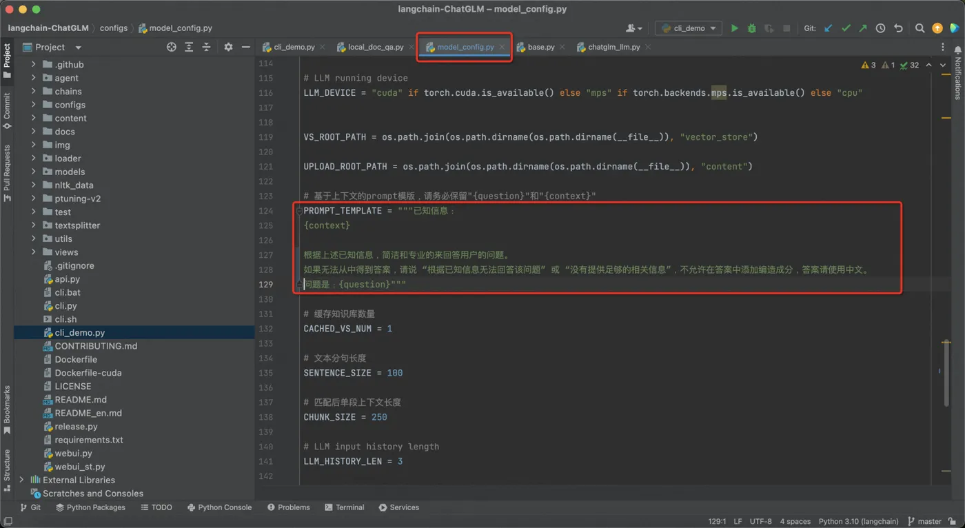Click fold marker beside line 124
Screen dimensions: 965x528
click(x=299, y=211)
